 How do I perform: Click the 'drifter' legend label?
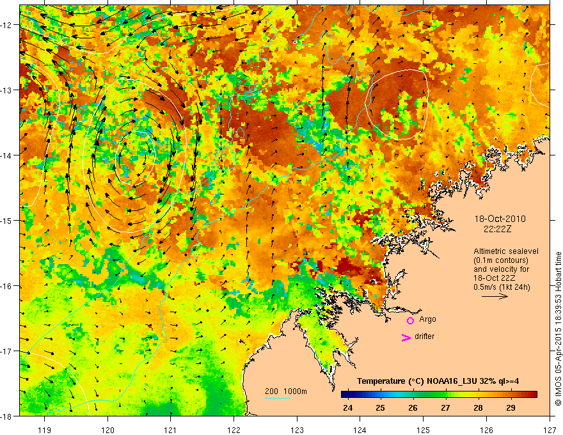[x=424, y=336]
